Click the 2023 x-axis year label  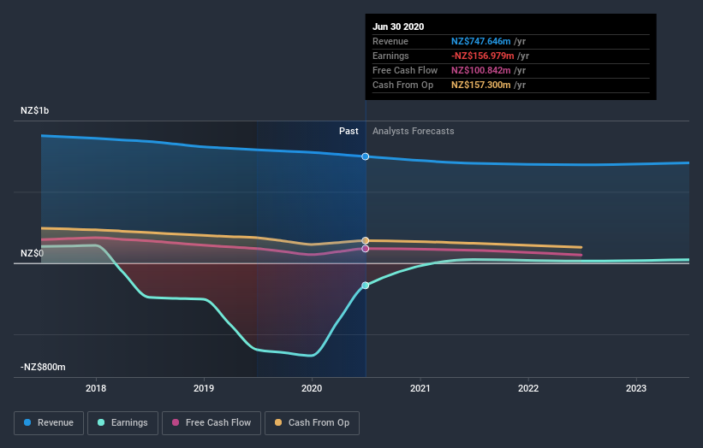pyautogui.click(x=636, y=388)
